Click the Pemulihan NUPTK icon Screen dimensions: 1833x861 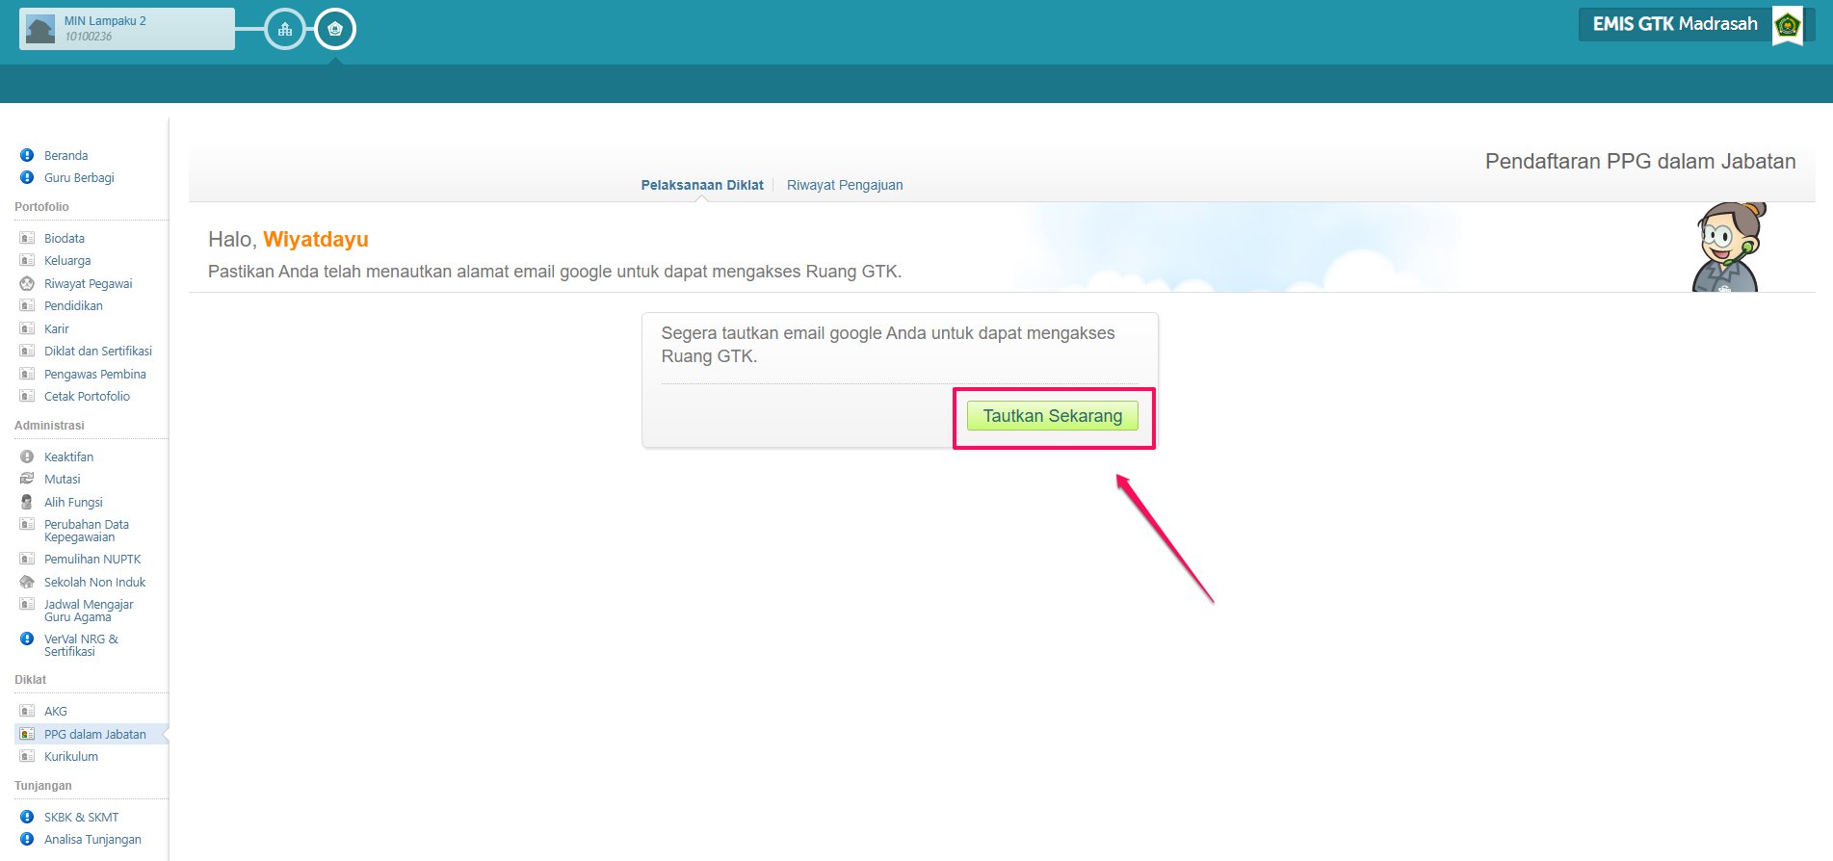click(27, 559)
